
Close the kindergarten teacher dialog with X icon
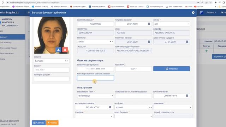pos(193,13)
